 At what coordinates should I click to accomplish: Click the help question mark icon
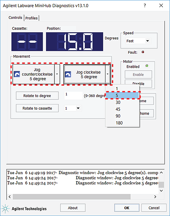coord(145,5)
